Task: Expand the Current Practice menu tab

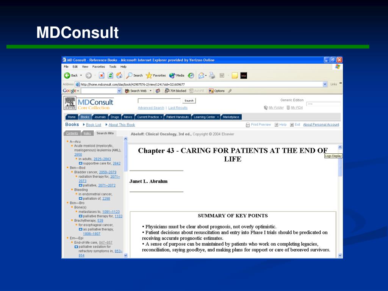Action: 150,117
